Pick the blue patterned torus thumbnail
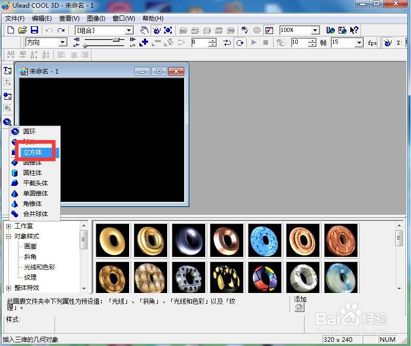The height and width of the screenshot is (346, 411). (265, 240)
